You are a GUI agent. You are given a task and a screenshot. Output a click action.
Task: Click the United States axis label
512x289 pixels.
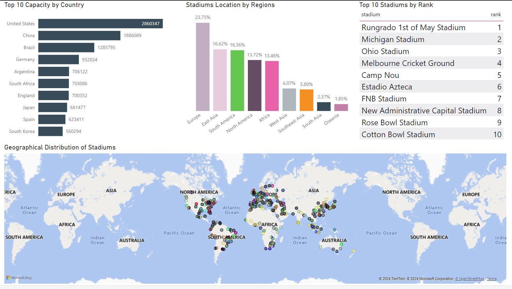click(21, 24)
